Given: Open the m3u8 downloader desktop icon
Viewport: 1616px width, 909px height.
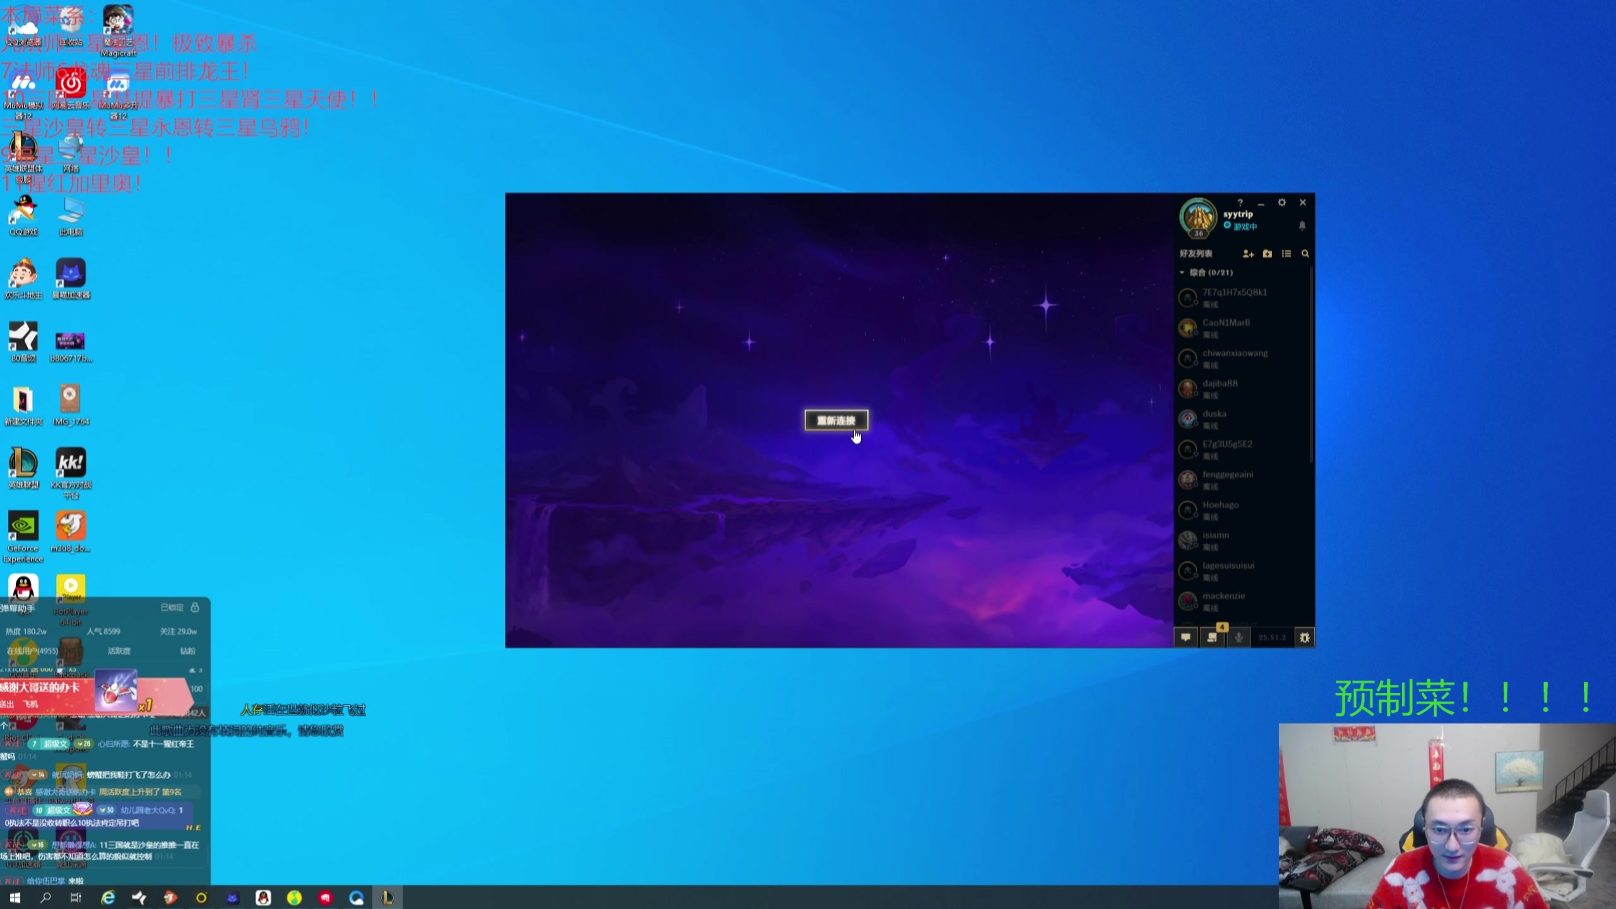Looking at the screenshot, I should (71, 532).
